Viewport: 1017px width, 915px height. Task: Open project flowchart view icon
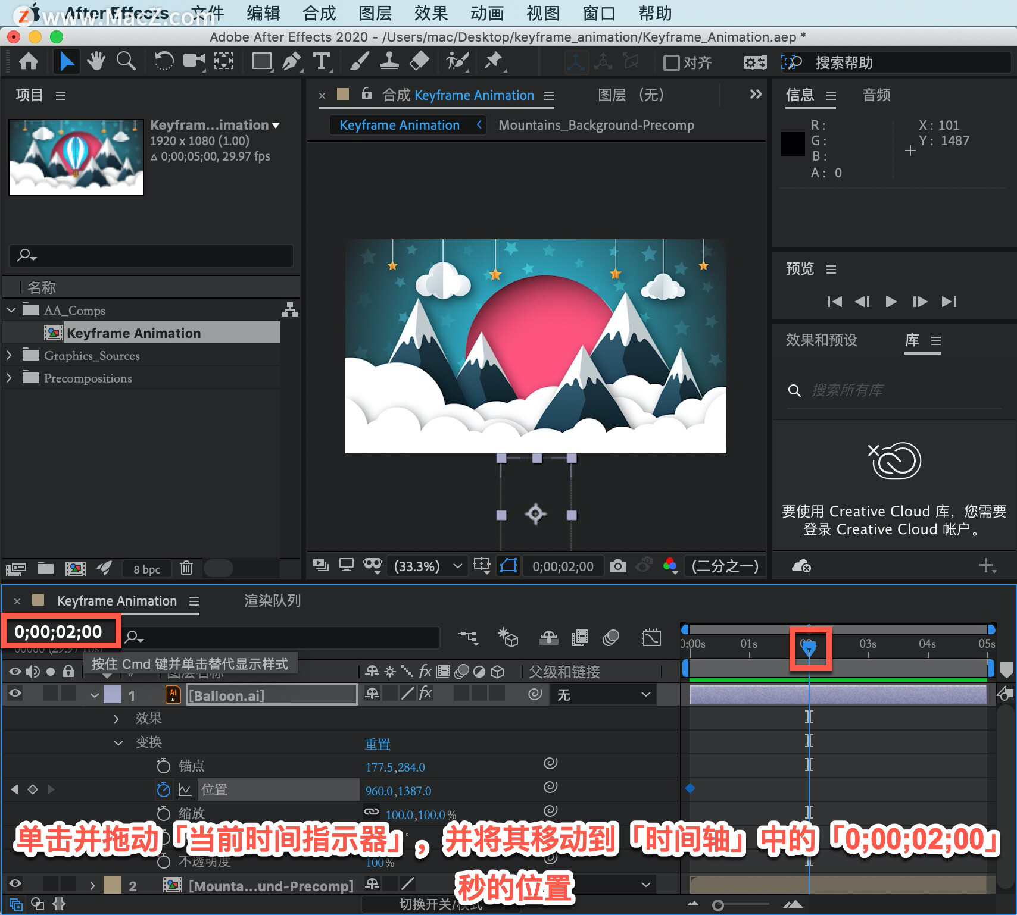(x=290, y=310)
